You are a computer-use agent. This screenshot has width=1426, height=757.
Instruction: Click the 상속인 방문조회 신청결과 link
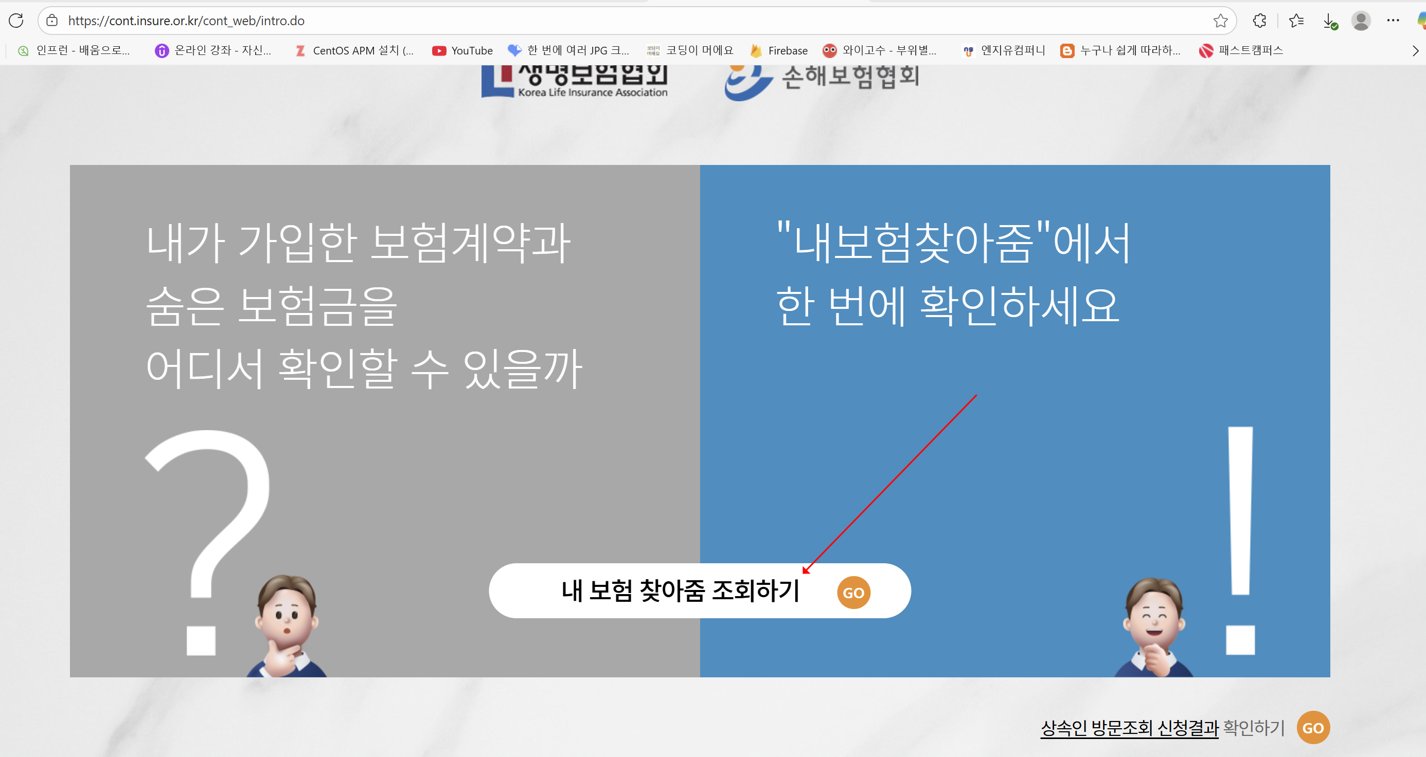point(1129,727)
